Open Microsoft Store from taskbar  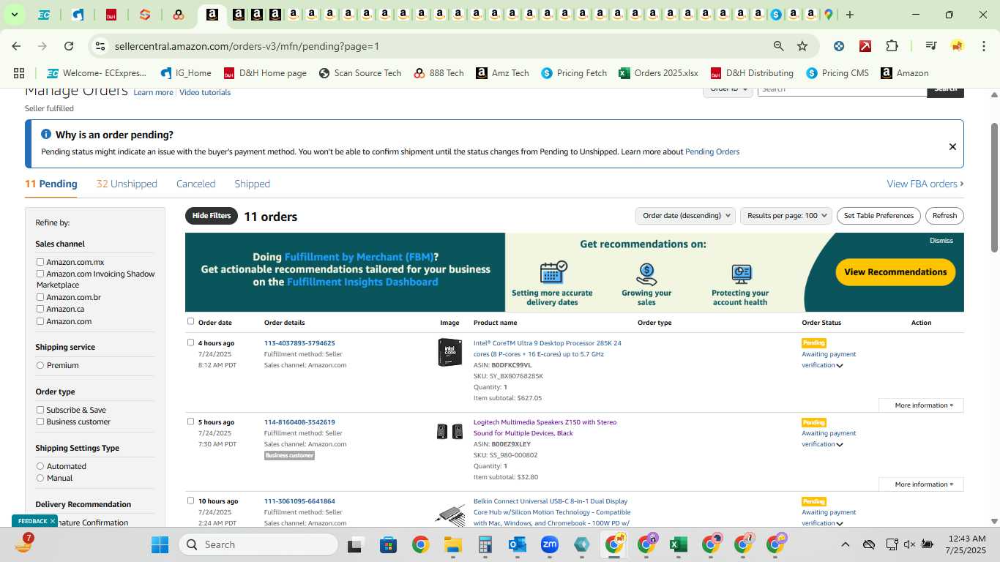[388, 544]
